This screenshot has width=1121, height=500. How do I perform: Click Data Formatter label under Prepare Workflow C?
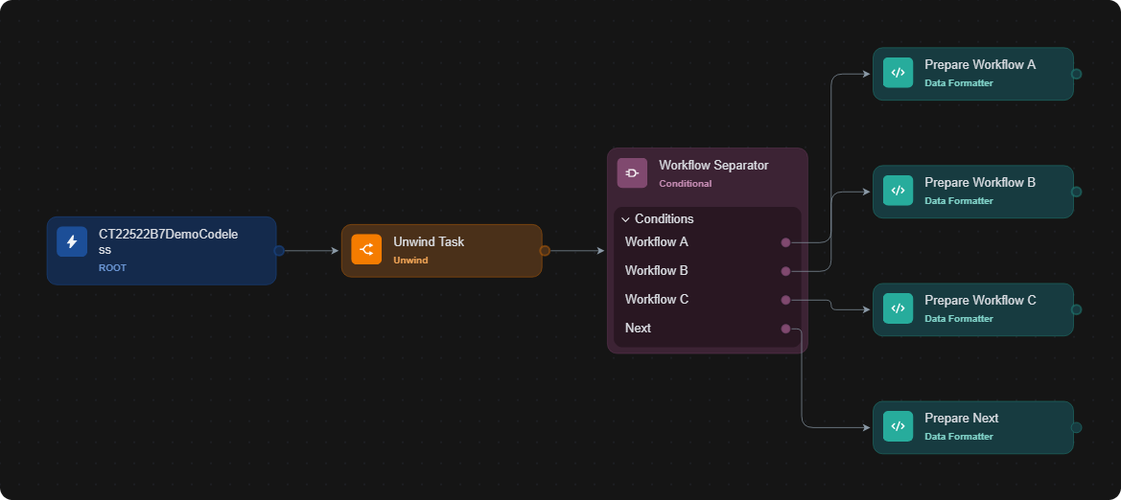(x=959, y=319)
